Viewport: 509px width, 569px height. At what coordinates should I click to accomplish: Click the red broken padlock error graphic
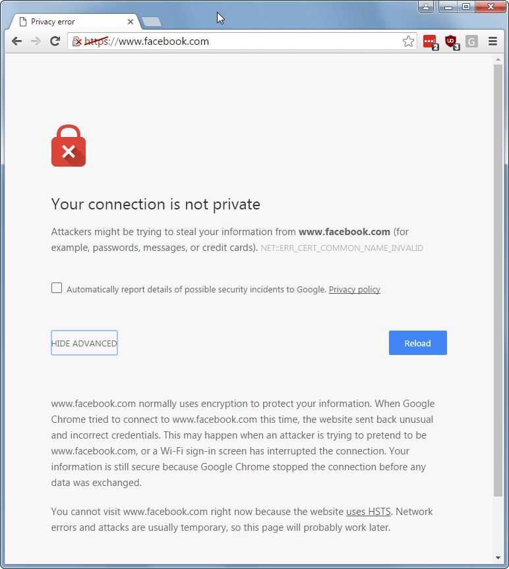point(68,145)
